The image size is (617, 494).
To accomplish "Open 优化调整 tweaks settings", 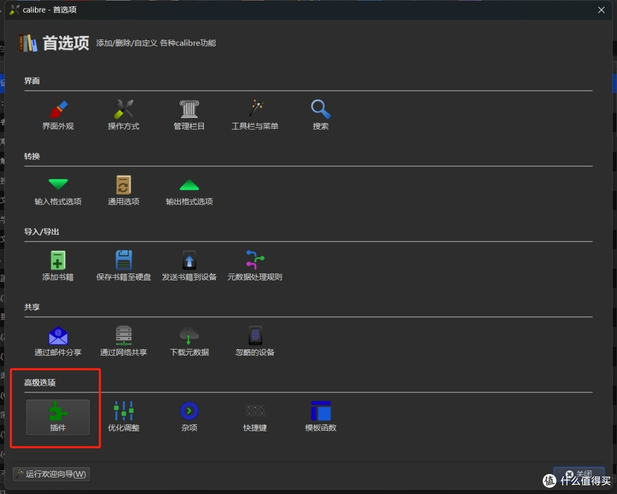I will tap(123, 417).
